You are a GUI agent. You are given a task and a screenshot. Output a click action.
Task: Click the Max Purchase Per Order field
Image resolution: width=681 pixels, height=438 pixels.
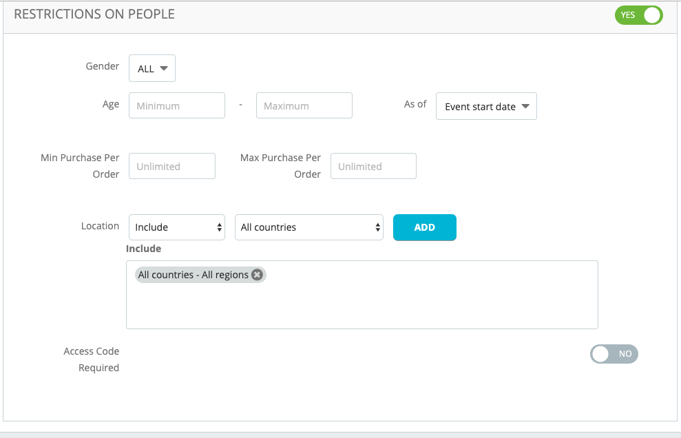(x=373, y=166)
